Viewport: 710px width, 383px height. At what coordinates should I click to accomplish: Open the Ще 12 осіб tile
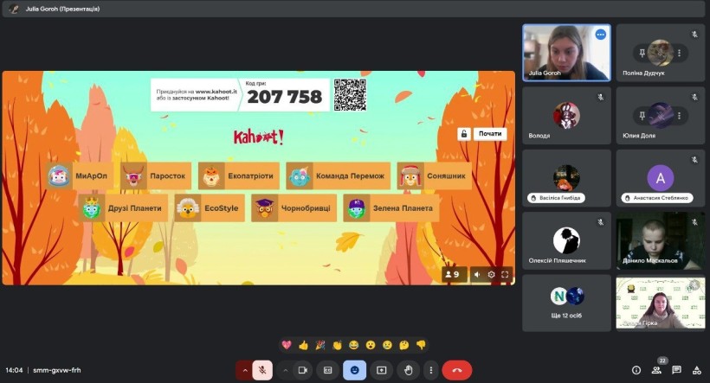point(566,303)
